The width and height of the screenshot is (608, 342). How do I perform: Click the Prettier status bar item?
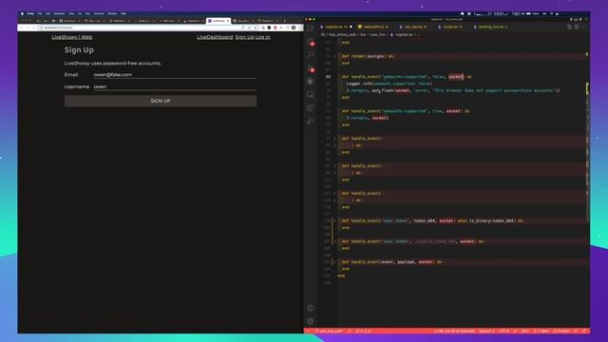(561, 332)
